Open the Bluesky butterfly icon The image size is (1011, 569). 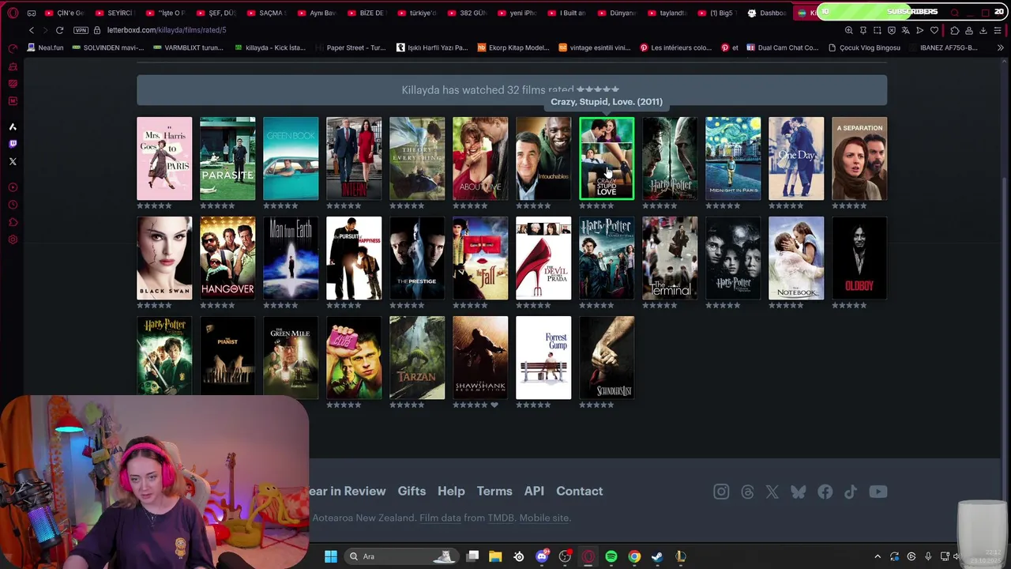point(799,492)
